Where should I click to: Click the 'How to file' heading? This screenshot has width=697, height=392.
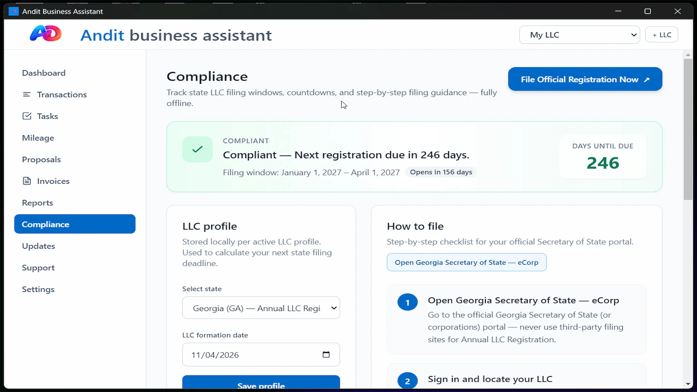(x=415, y=226)
